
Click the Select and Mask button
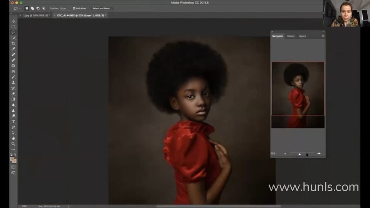[x=102, y=8]
